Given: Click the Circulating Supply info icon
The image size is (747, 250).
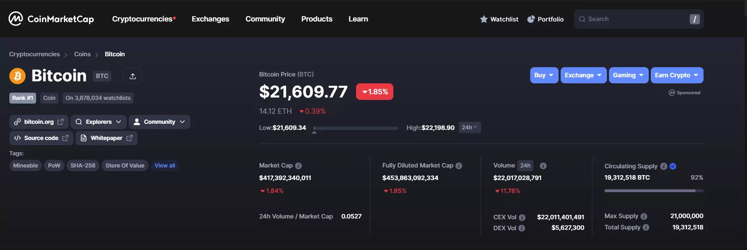Looking at the screenshot, I should (x=664, y=166).
